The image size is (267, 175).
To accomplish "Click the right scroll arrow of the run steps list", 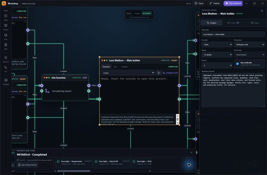I will (x=150, y=171).
